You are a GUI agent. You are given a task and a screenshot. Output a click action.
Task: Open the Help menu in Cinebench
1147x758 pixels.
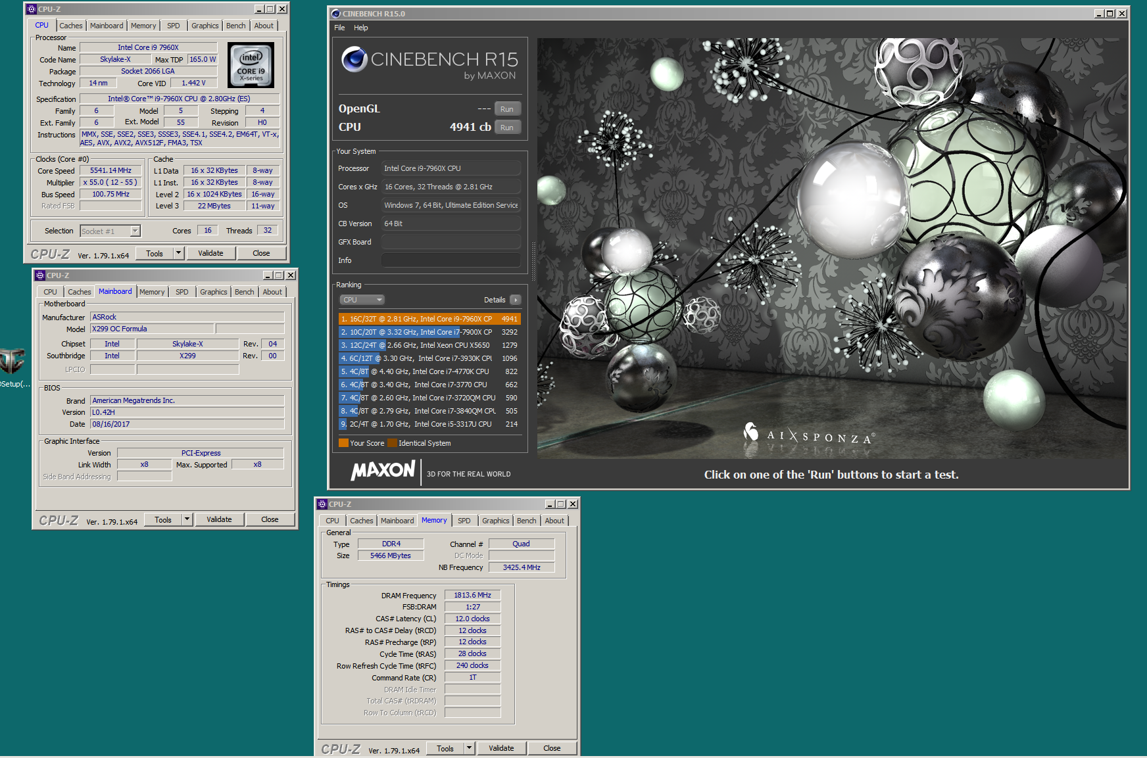(361, 28)
